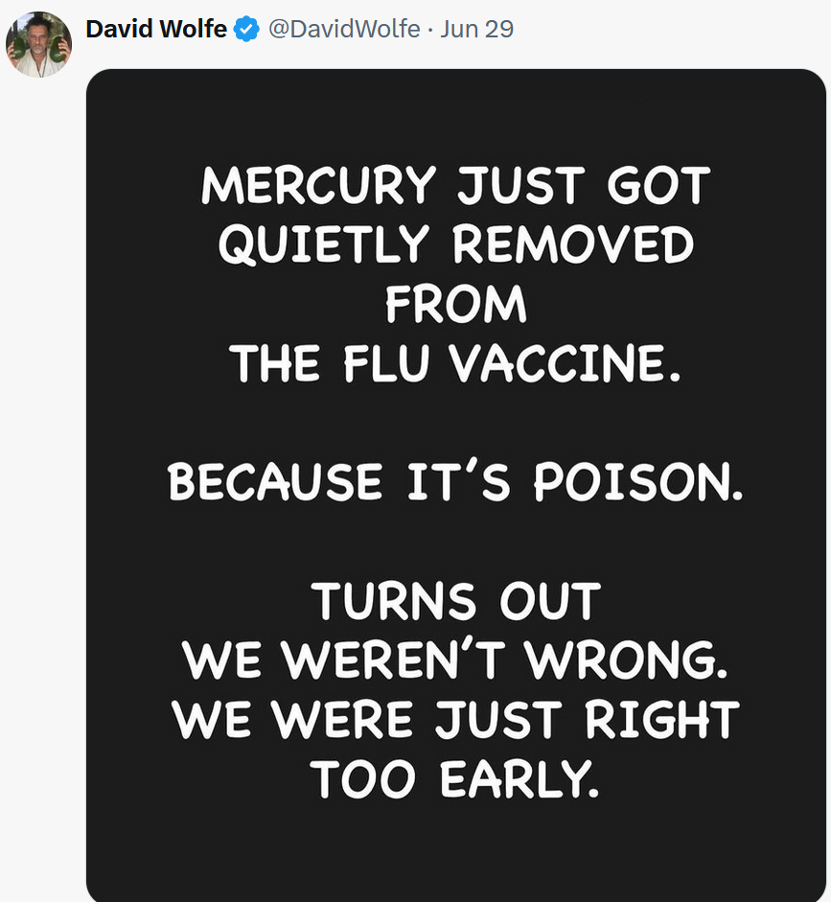831x902 pixels.
Task: Click the 'MERCURY JUST GOT' line in image
Action: tap(456, 185)
